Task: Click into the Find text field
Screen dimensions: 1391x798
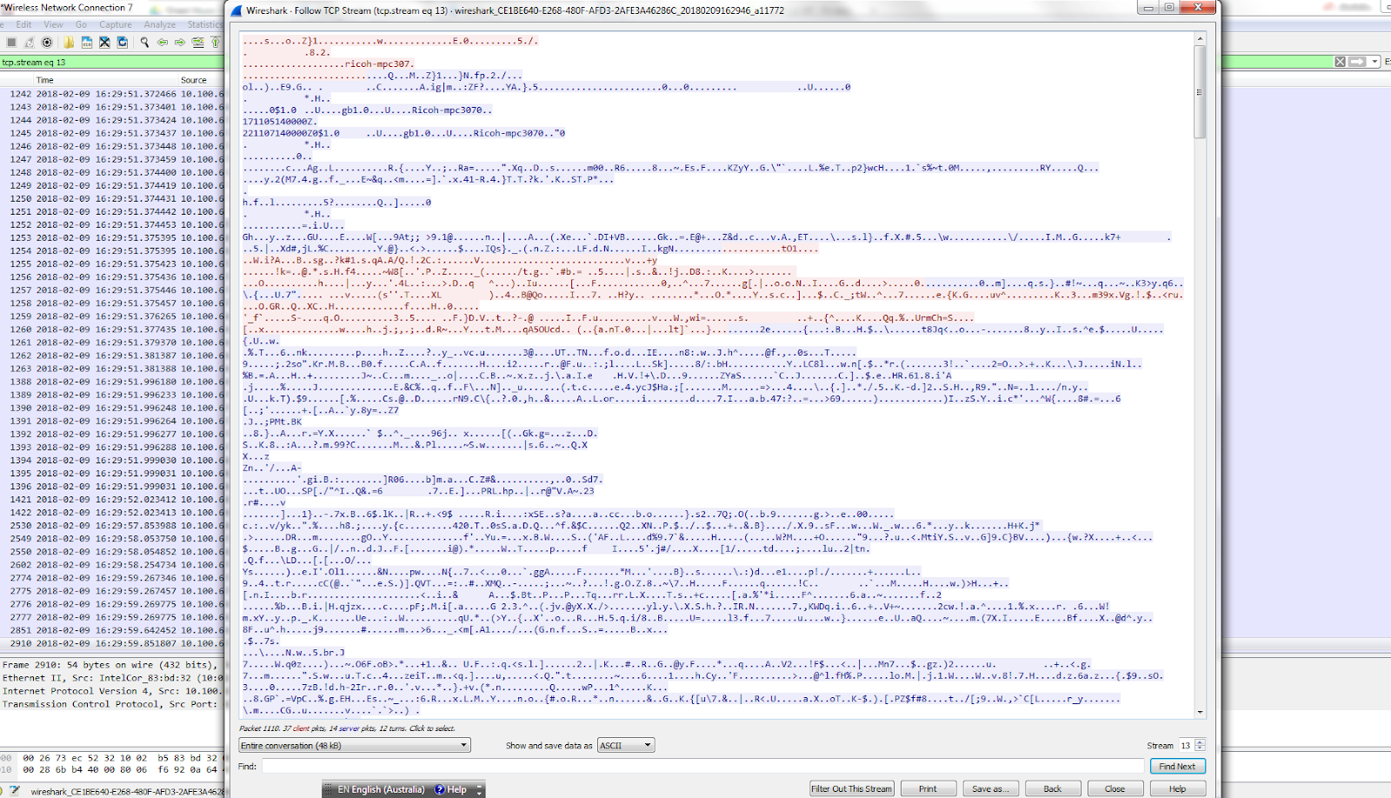Action: point(702,766)
